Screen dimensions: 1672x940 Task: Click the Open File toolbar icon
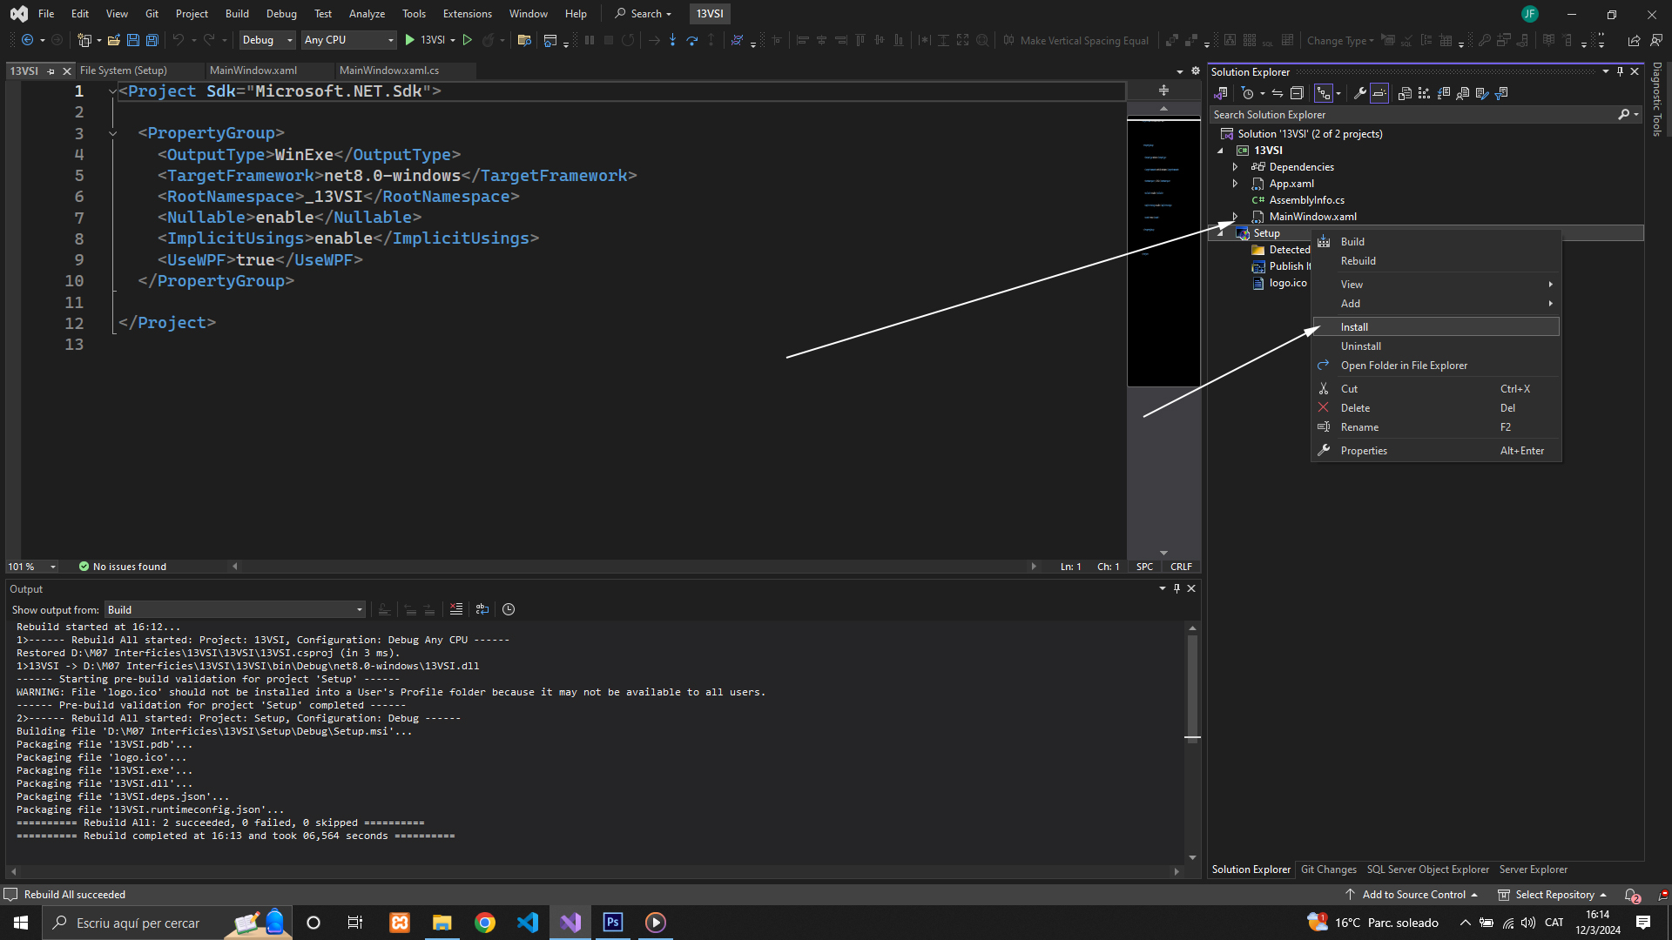tap(113, 40)
